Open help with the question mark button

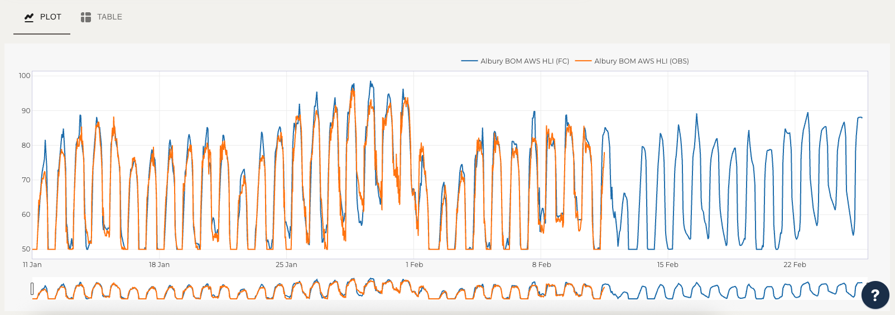pos(875,295)
